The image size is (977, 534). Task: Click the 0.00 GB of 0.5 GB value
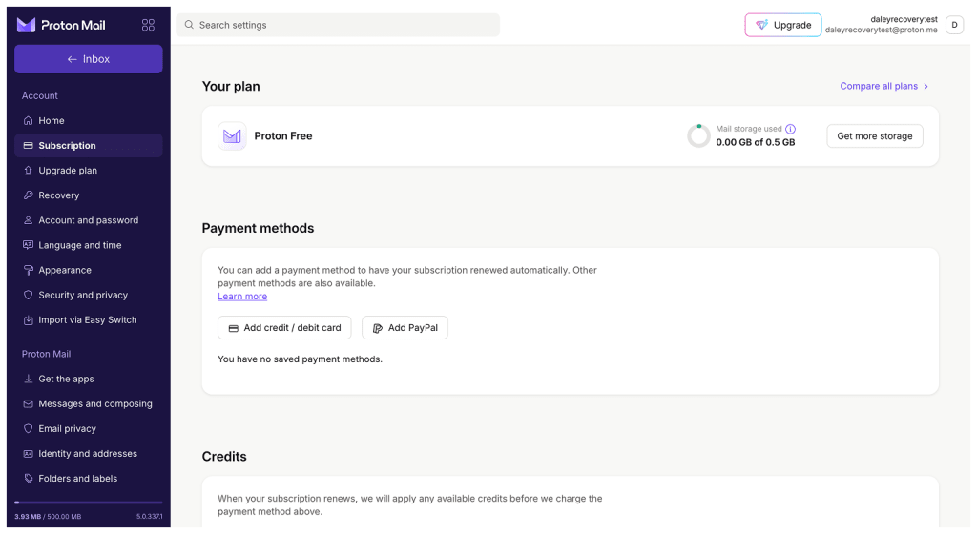click(x=756, y=142)
